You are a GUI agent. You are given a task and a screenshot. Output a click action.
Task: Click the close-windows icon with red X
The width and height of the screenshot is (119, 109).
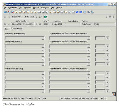coord(13,12)
